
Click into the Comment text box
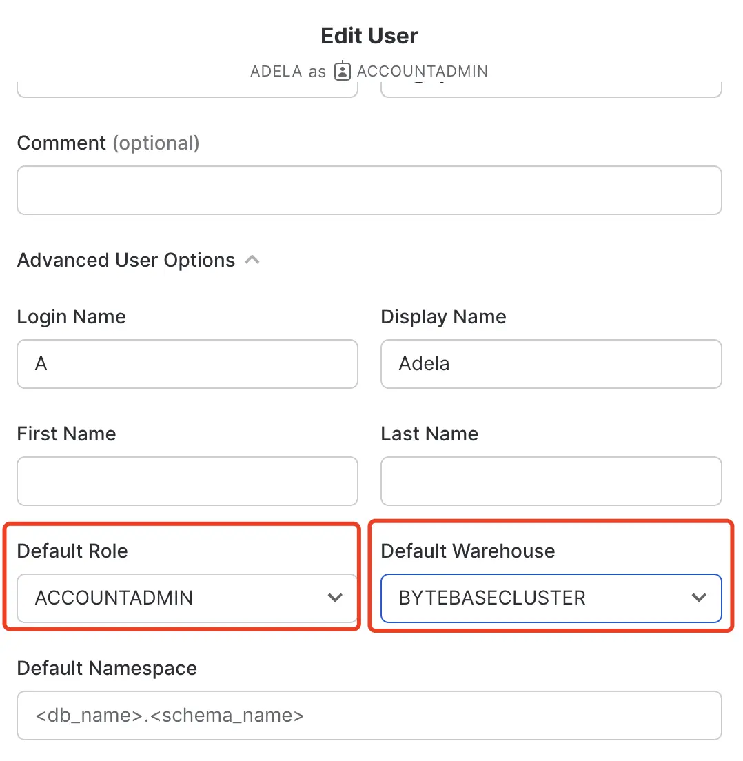tap(369, 190)
